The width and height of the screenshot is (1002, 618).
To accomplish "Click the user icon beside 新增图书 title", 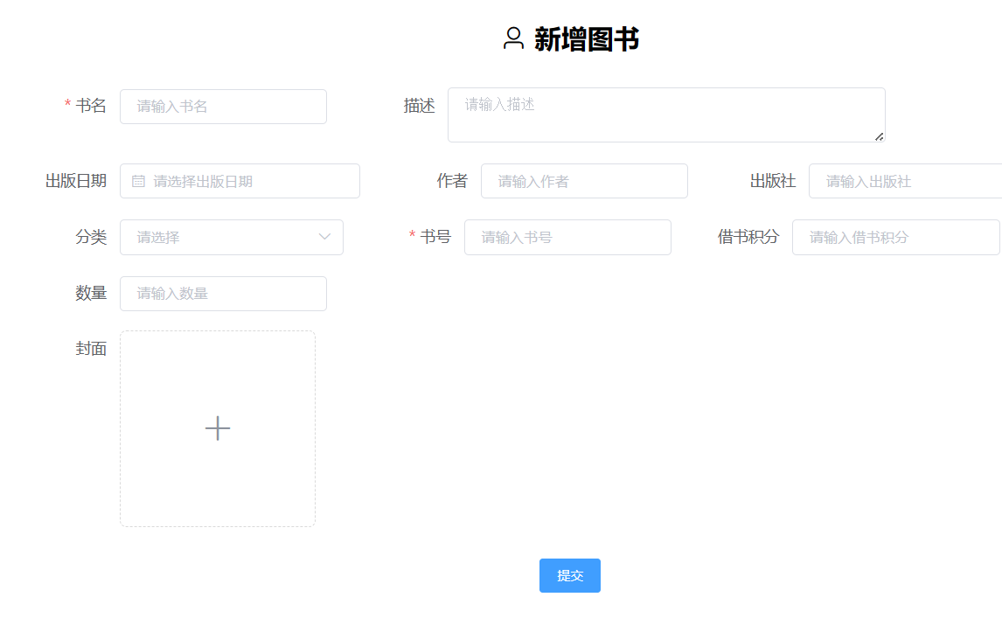I will pos(513,38).
